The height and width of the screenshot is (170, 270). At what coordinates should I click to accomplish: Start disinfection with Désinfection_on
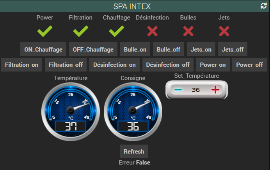(x=114, y=64)
